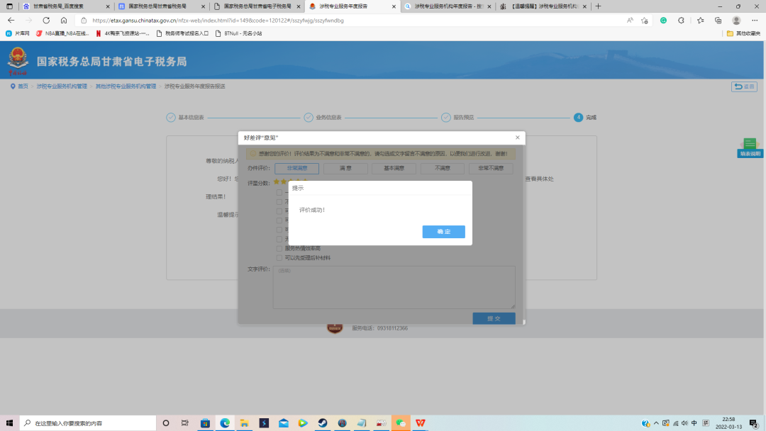Open File Explorer from the taskbar
Image resolution: width=766 pixels, height=431 pixels.
pos(244,423)
